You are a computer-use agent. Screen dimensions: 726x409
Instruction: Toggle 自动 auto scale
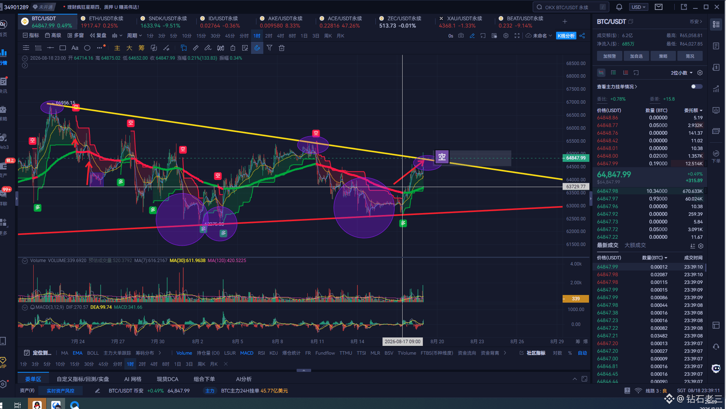tap(582, 353)
